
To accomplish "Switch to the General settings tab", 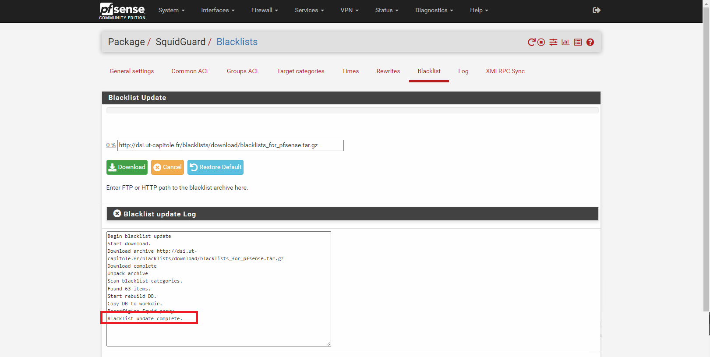I will pos(132,71).
